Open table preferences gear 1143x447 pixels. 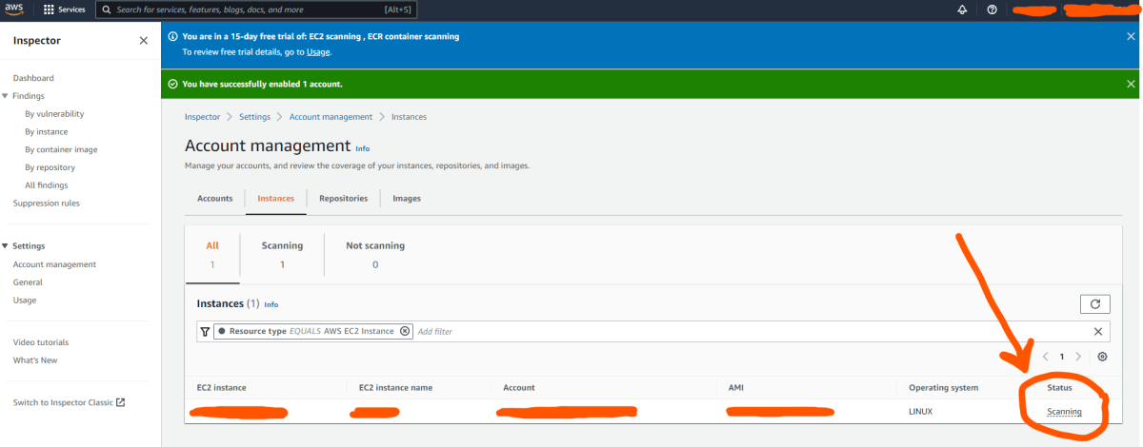coord(1102,357)
